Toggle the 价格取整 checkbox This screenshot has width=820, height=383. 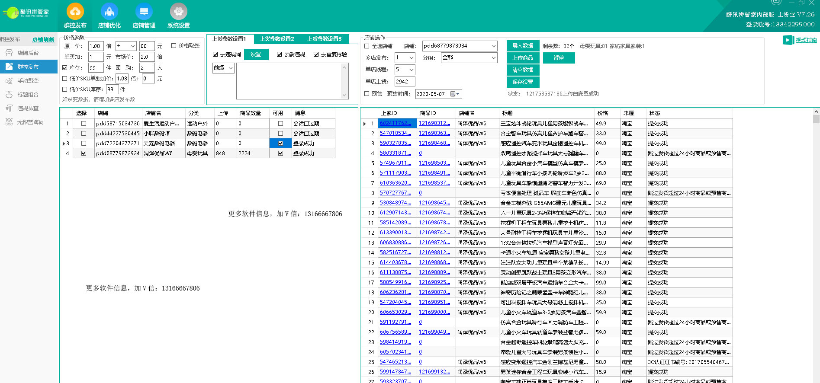174,46
